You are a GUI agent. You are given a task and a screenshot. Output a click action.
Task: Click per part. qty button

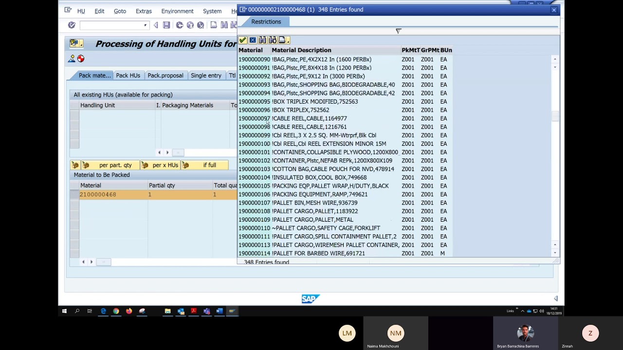(x=110, y=165)
